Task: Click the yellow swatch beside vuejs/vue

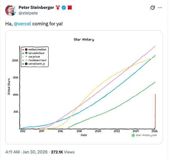Action: (23, 57)
